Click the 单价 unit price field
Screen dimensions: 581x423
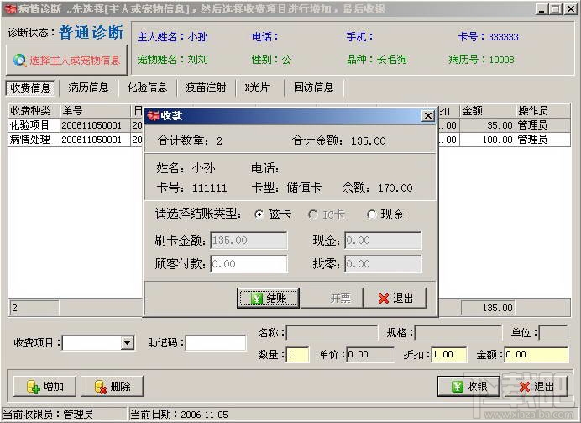click(x=370, y=354)
